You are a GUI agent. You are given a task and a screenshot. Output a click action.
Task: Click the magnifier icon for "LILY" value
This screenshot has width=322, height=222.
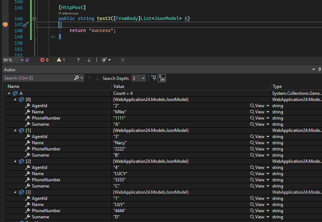click(x=252, y=205)
